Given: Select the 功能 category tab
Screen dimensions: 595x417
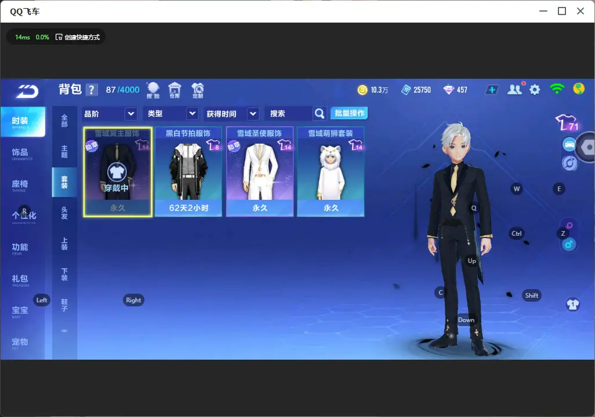Looking at the screenshot, I should click(x=22, y=248).
